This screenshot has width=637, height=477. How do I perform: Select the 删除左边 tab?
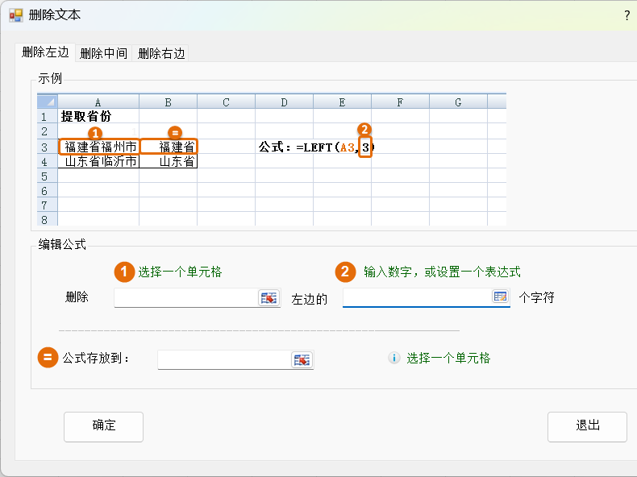(x=45, y=52)
